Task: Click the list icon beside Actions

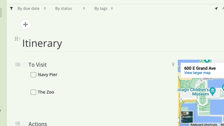Action: (x=18, y=124)
